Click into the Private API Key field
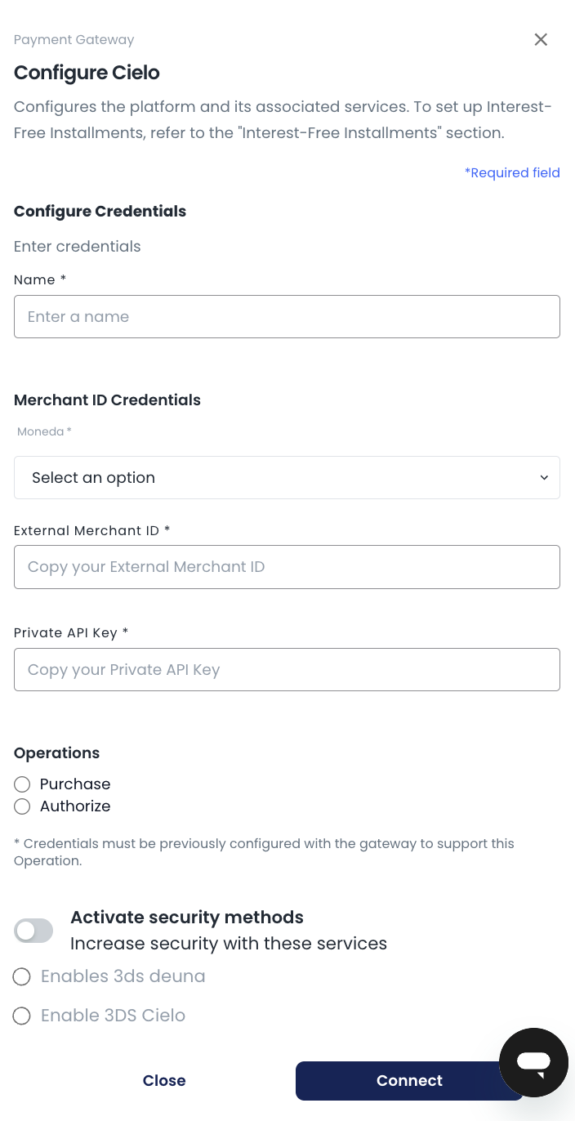This screenshot has width=575, height=1121. tap(287, 670)
